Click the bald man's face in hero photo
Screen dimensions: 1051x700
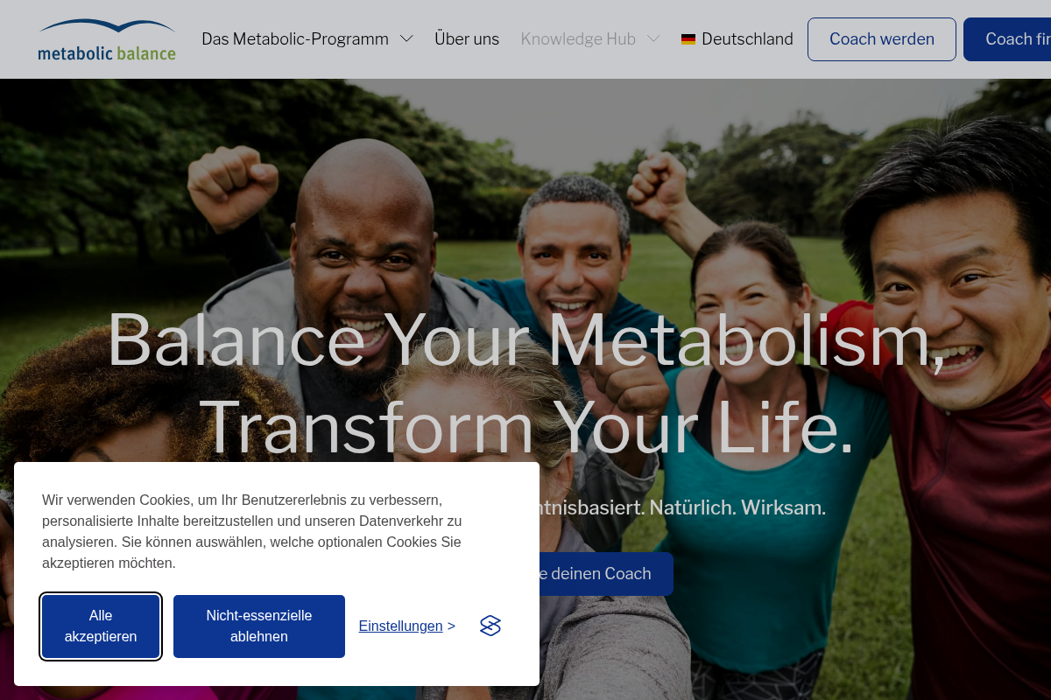click(x=366, y=262)
